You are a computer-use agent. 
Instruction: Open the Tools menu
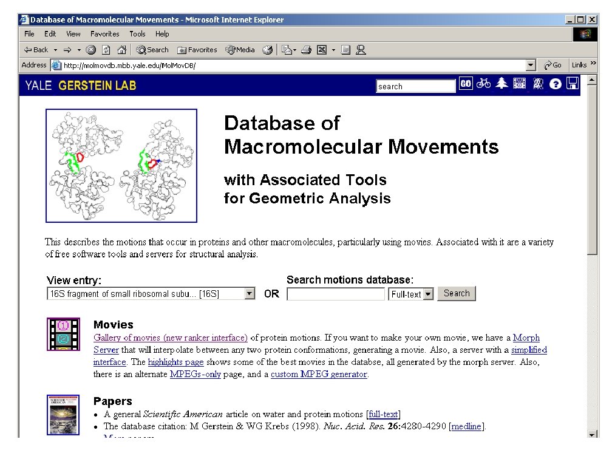(x=137, y=34)
